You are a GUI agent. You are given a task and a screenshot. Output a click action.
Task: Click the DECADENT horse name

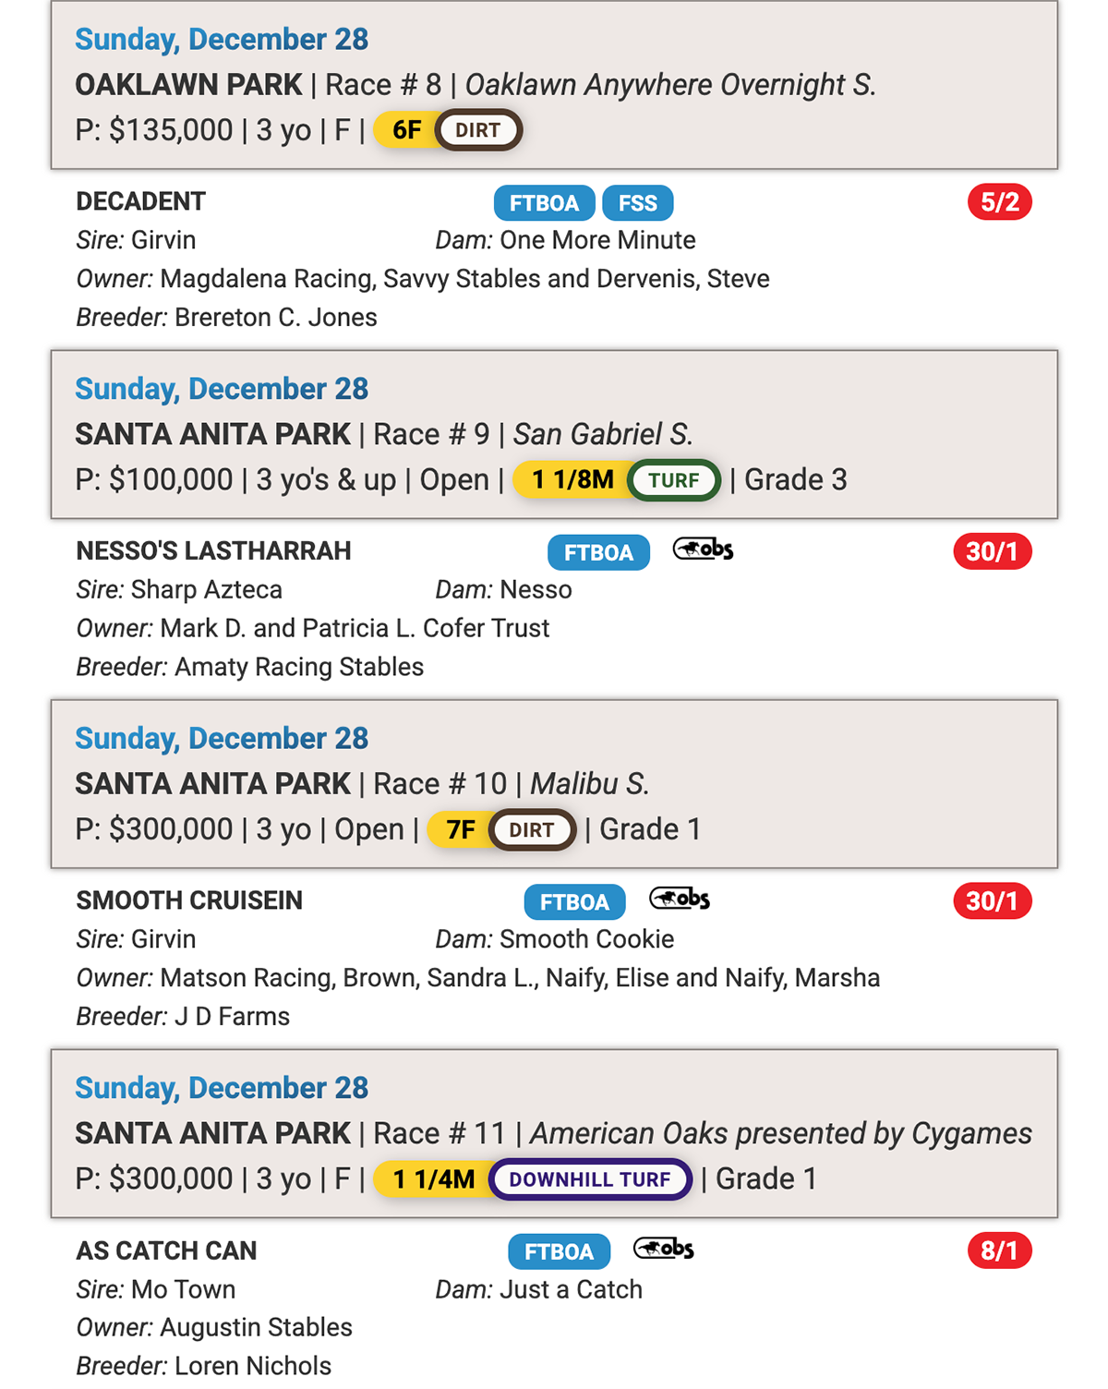pos(140,201)
